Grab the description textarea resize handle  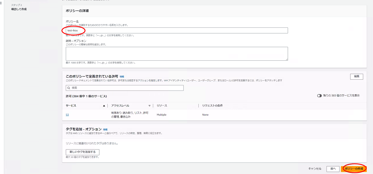[x=286, y=59]
